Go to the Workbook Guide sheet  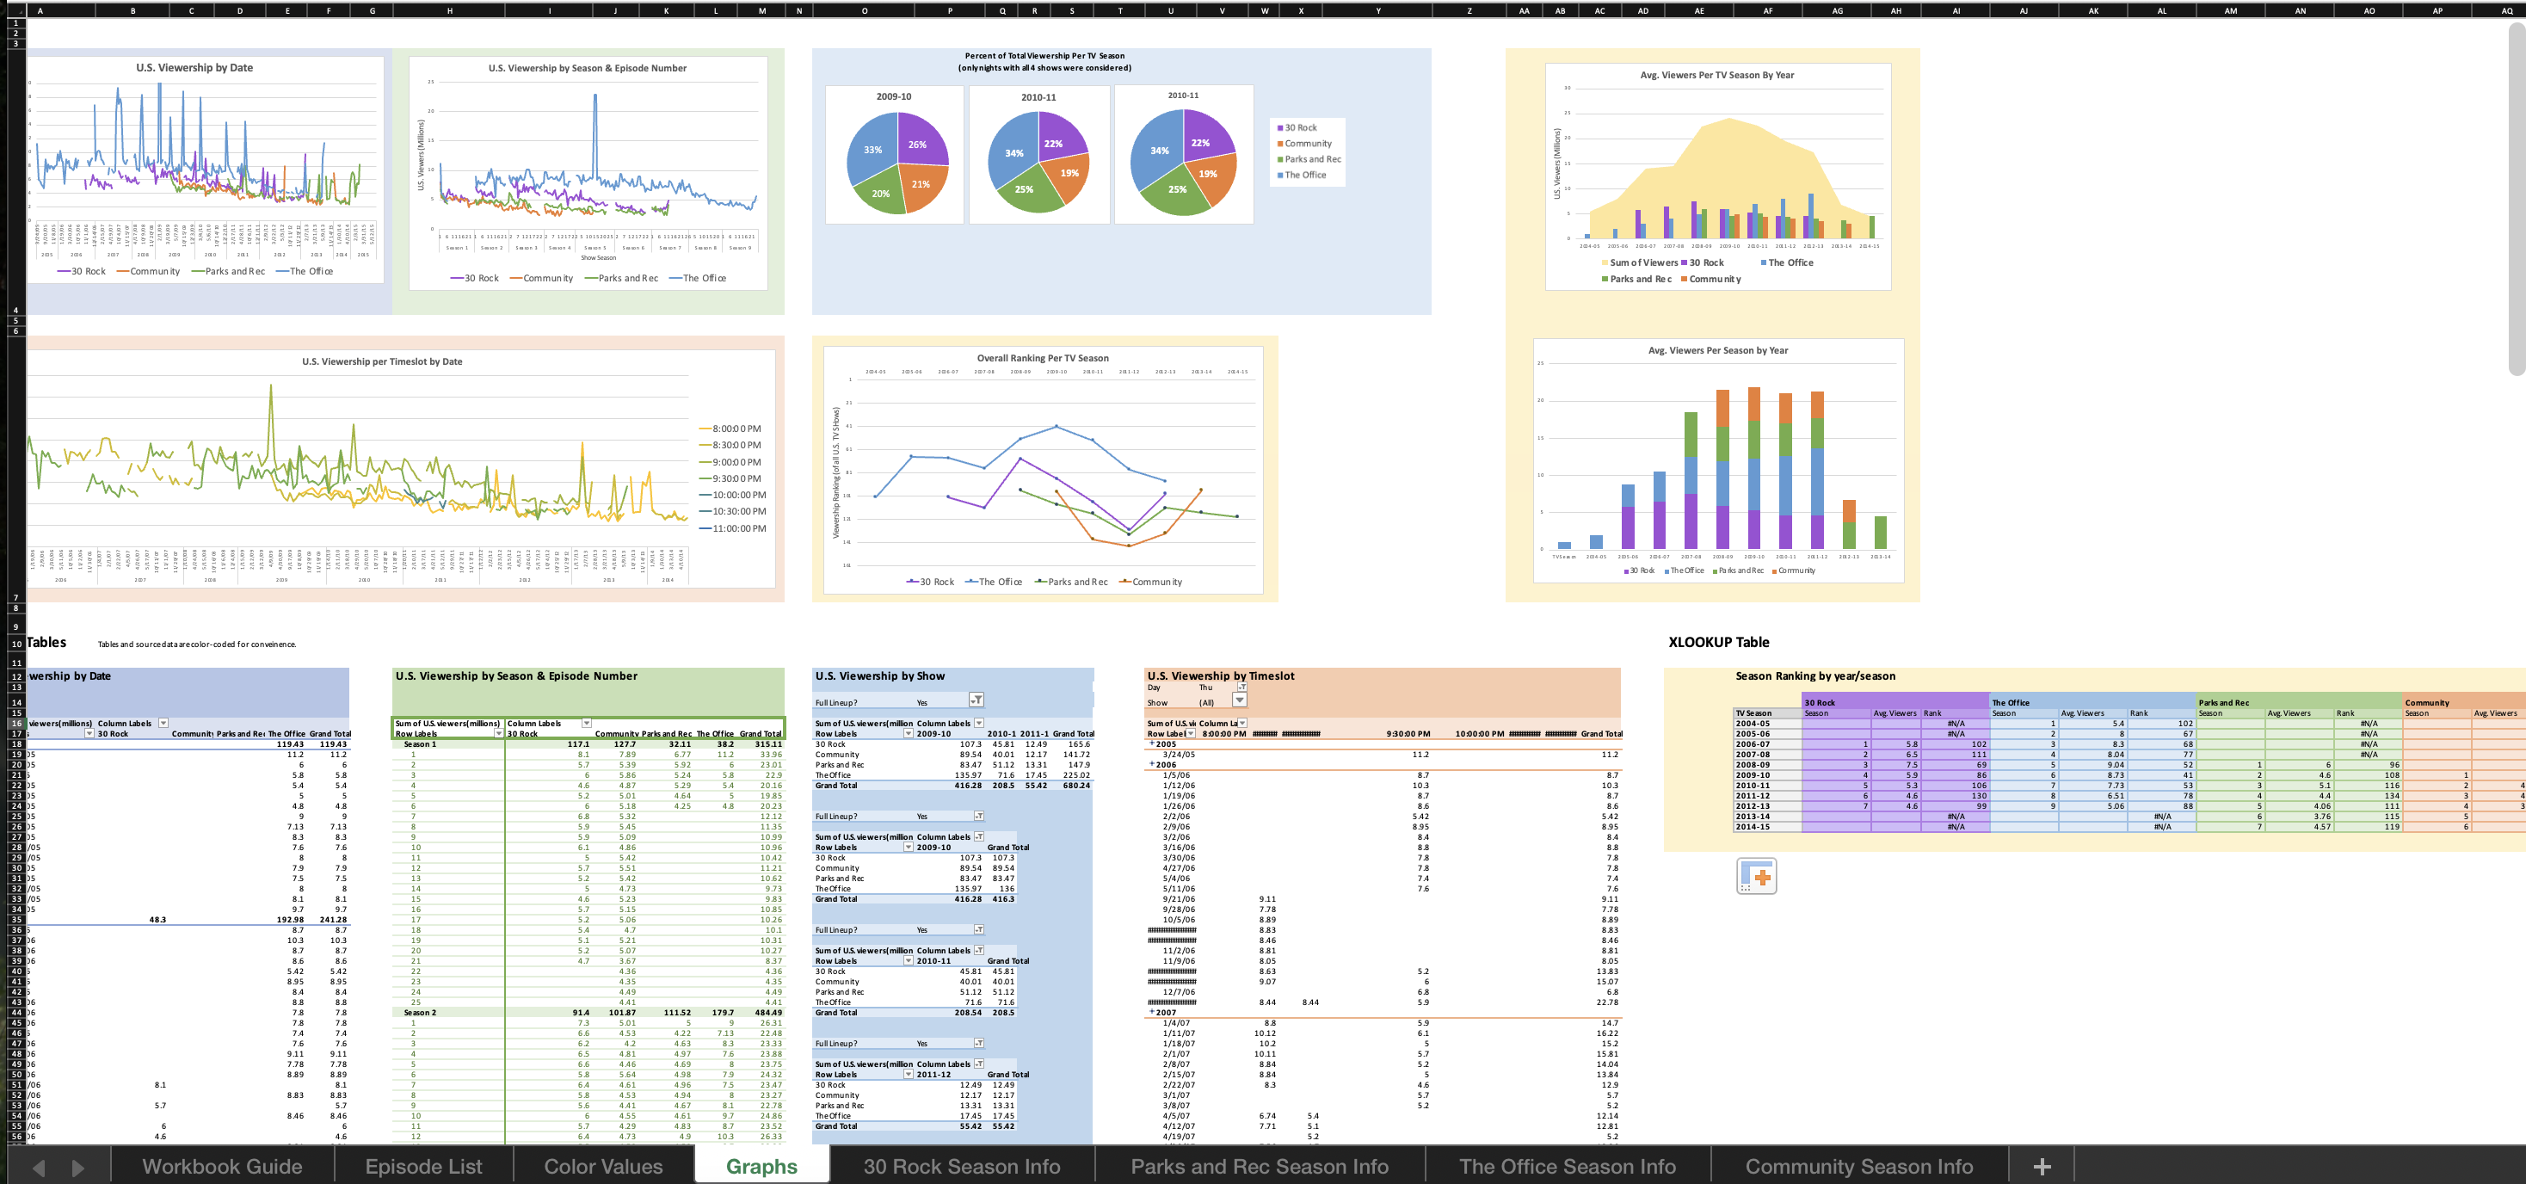pyautogui.click(x=222, y=1166)
